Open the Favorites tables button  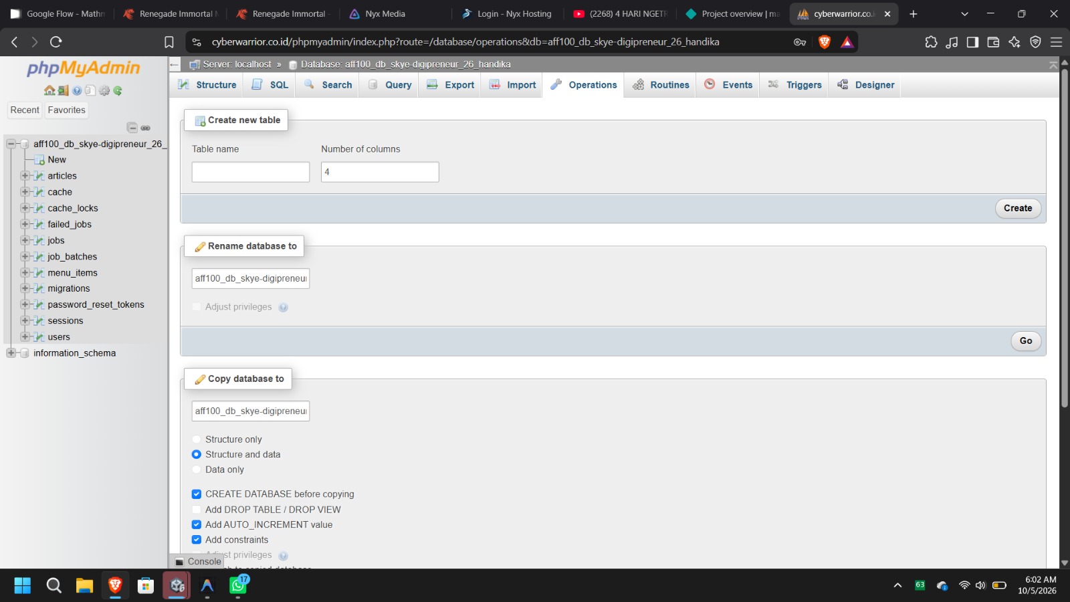(67, 110)
